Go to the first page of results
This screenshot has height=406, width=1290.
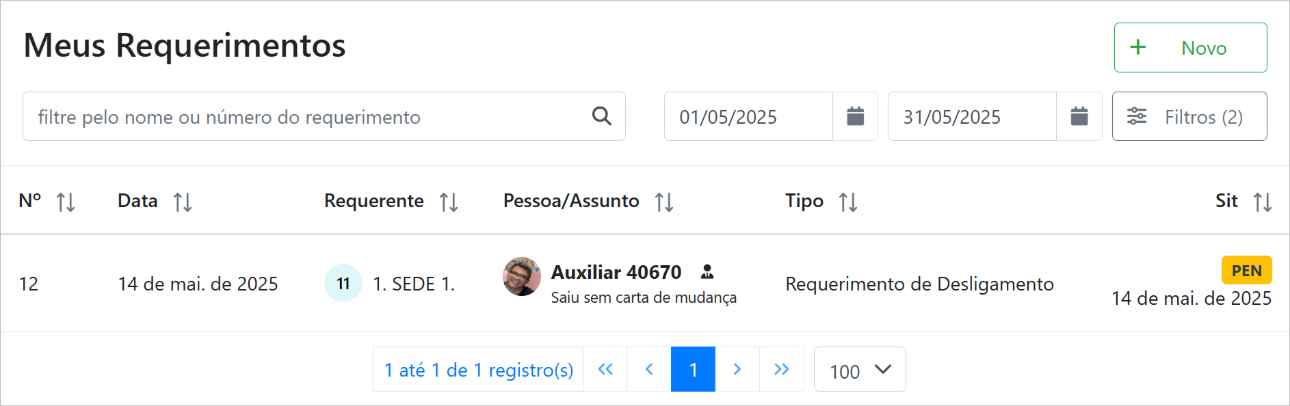click(x=605, y=370)
